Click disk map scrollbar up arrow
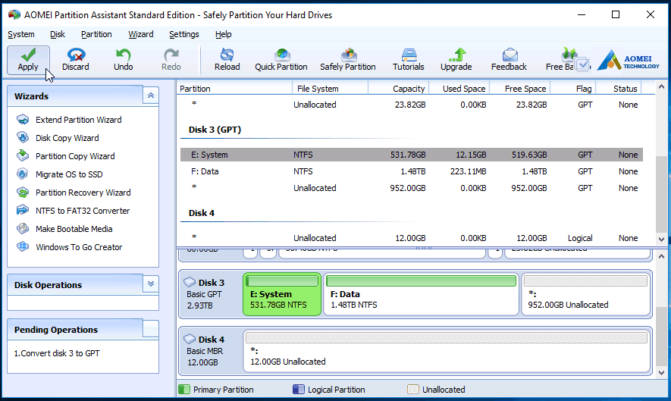671x401 pixels. click(x=661, y=256)
